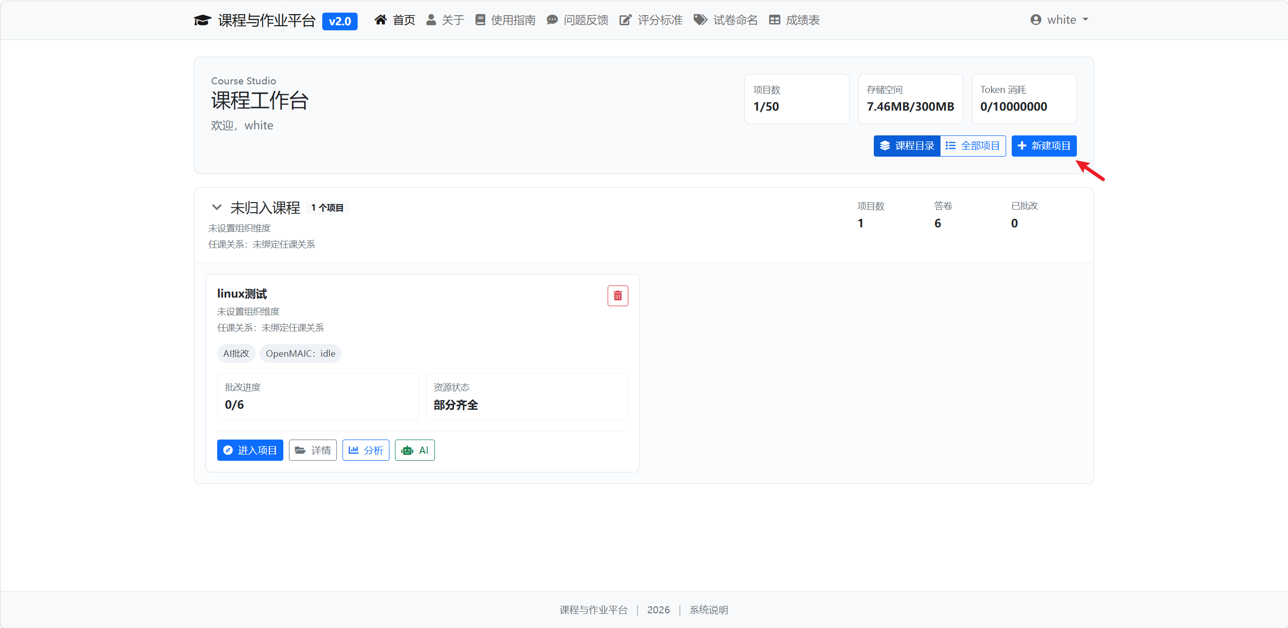Click the AI批改 tag
Image resolution: width=1288 pixels, height=628 pixels.
[236, 354]
